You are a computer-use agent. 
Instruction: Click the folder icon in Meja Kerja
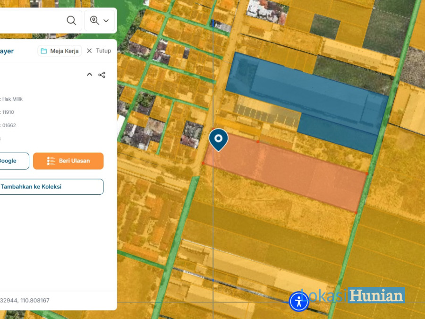pos(44,51)
